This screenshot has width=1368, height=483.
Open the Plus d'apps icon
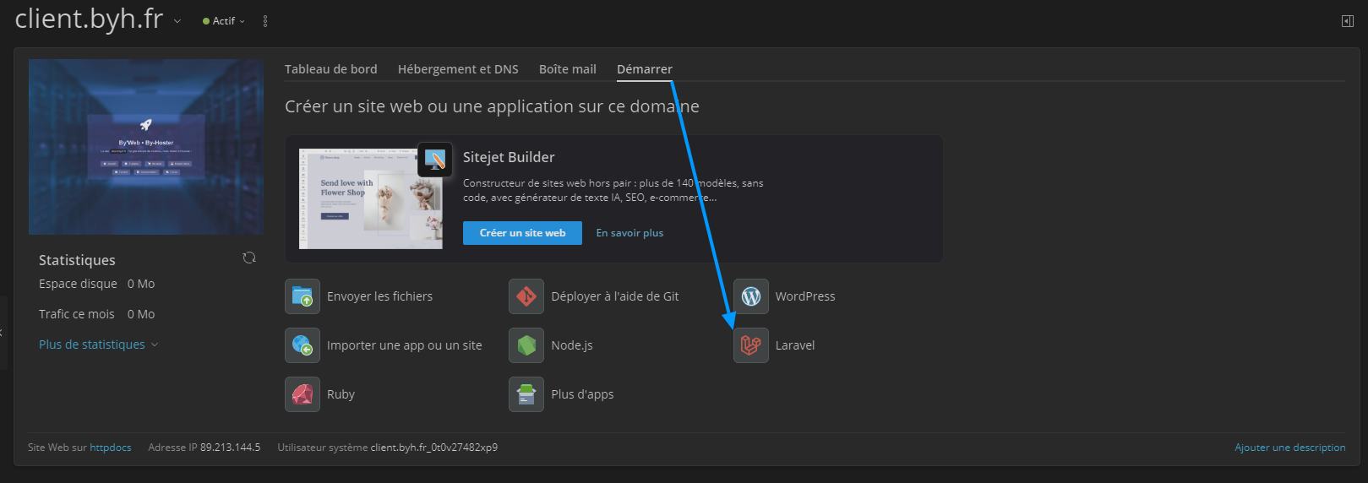[x=526, y=394]
